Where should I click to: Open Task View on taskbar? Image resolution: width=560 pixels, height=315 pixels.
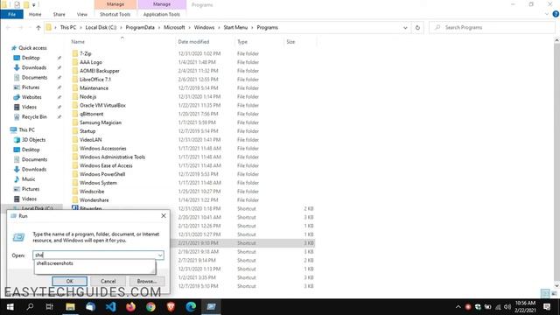(x=50, y=307)
